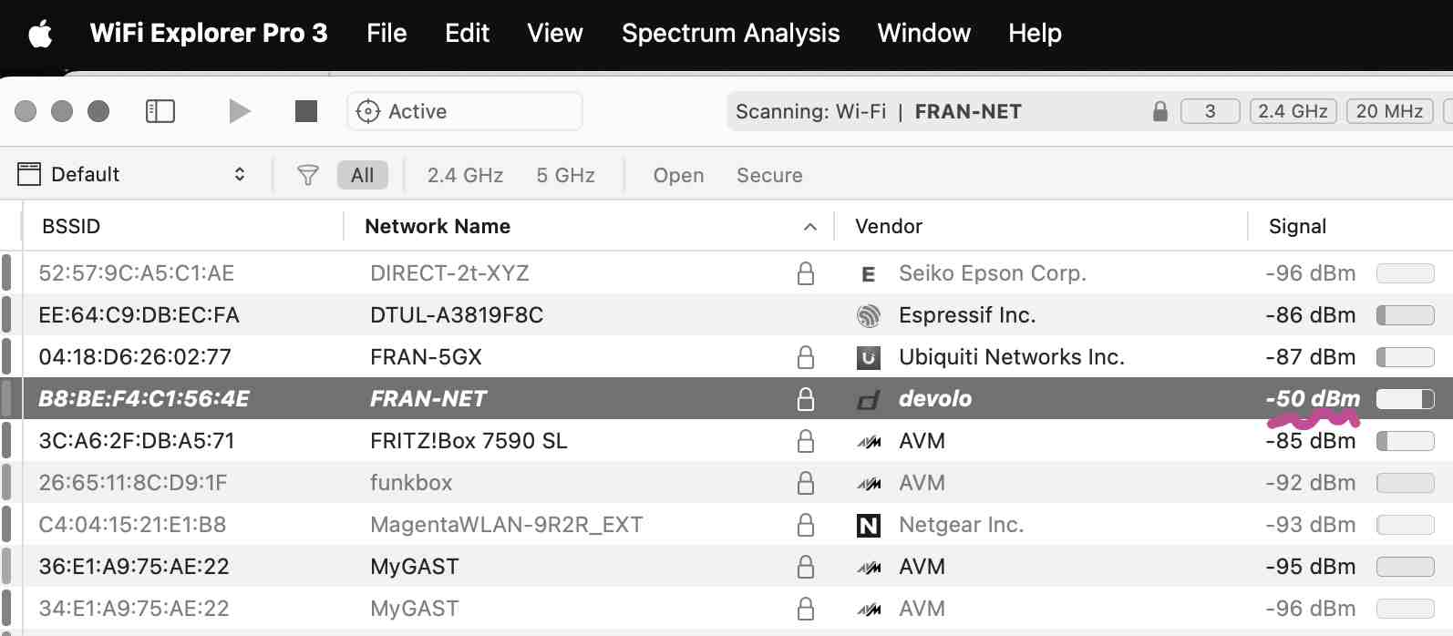The width and height of the screenshot is (1453, 636).
Task: Open the View menu
Action: coord(554,34)
